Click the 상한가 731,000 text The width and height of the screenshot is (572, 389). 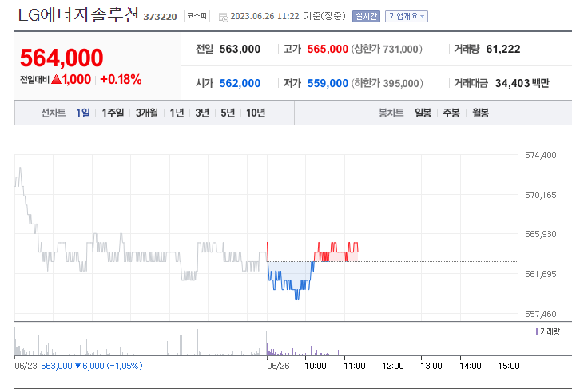coord(387,49)
